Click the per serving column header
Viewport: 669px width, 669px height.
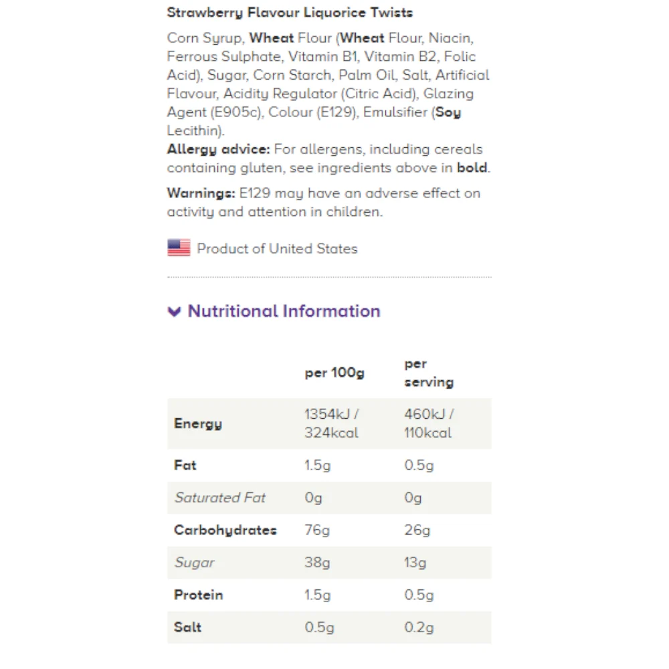(429, 373)
